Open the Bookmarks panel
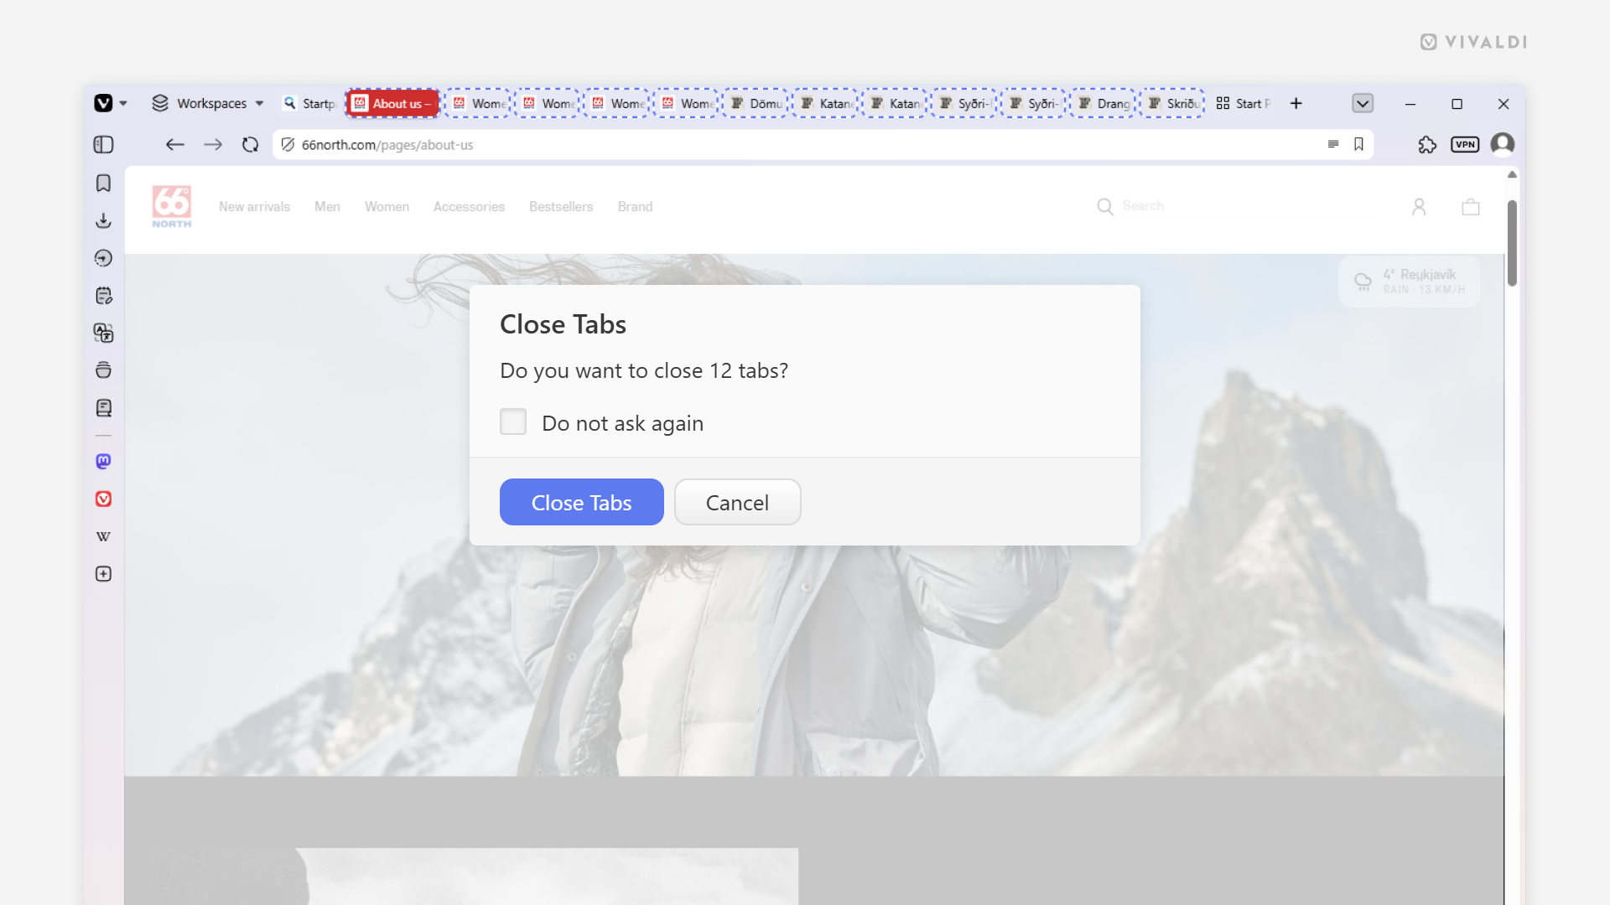 pyautogui.click(x=103, y=184)
